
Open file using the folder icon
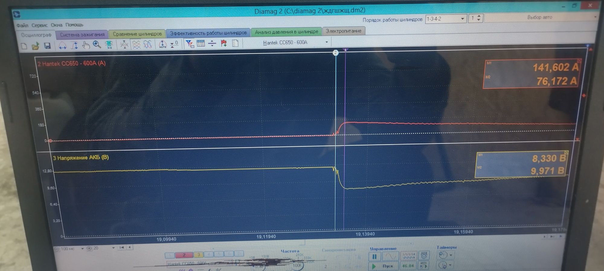tap(36, 46)
